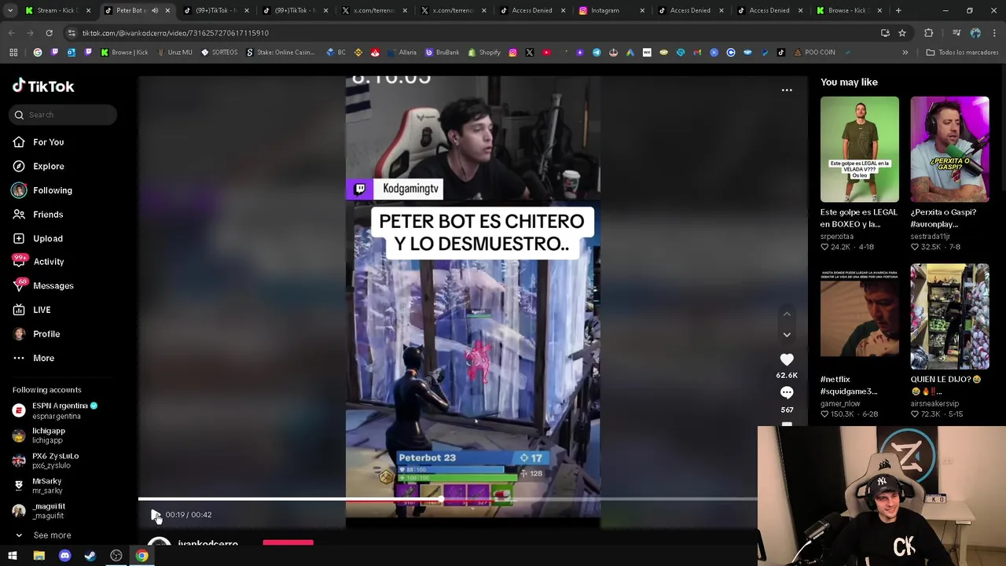Open File Explorer from taskbar
Viewport: 1006px width, 566px height.
point(39,557)
